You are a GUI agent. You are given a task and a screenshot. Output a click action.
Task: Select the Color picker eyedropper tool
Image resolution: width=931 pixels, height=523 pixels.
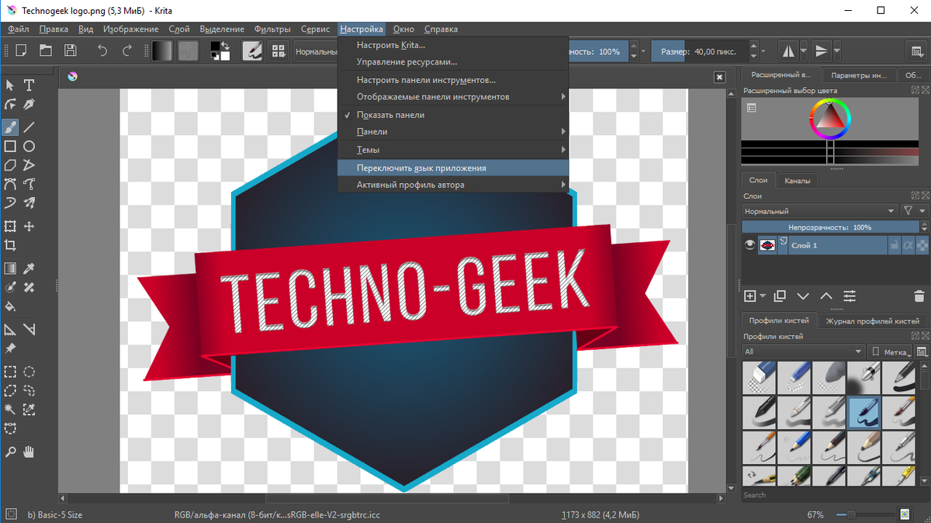point(29,268)
